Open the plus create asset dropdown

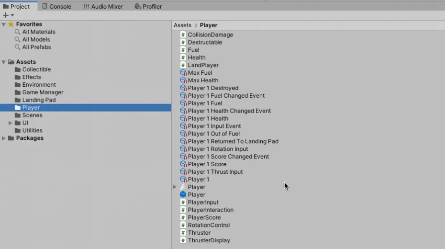click(8, 15)
